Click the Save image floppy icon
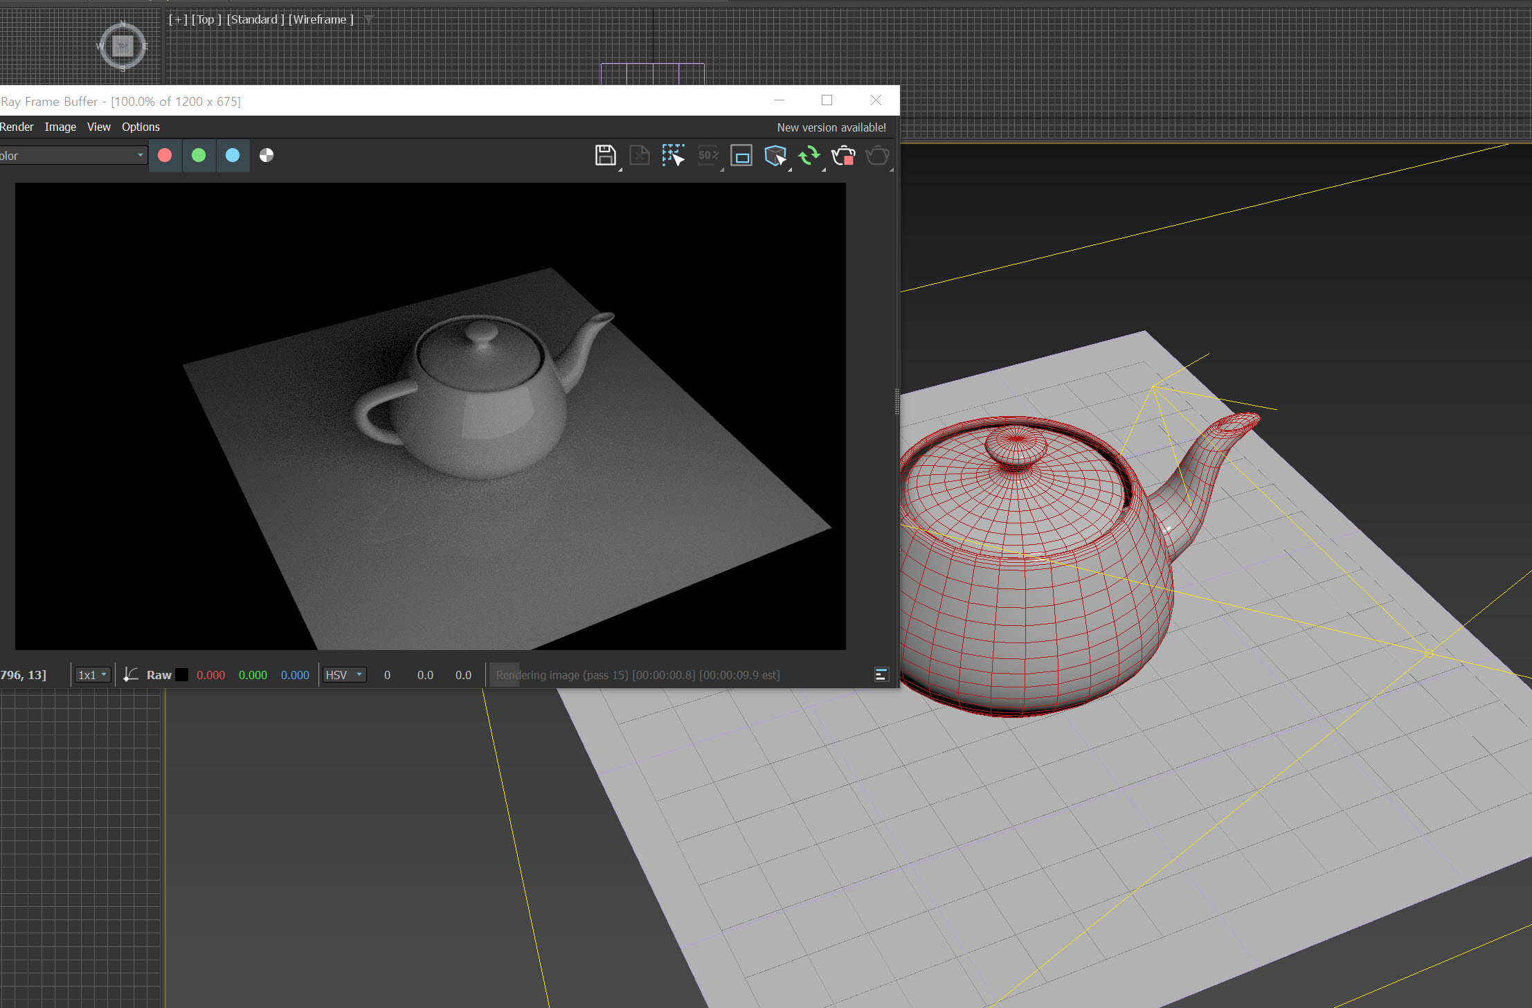 click(x=605, y=156)
